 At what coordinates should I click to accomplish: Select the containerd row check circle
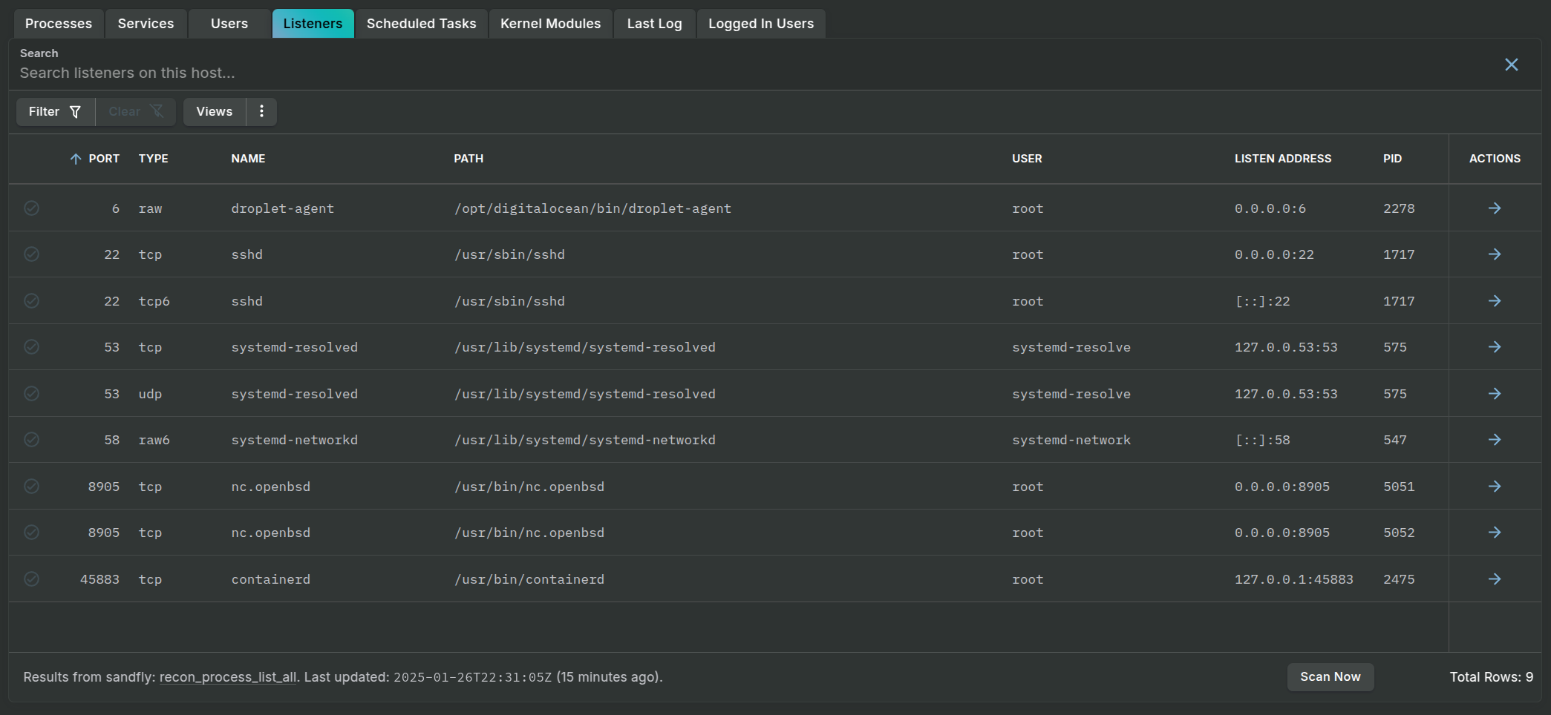coord(31,579)
